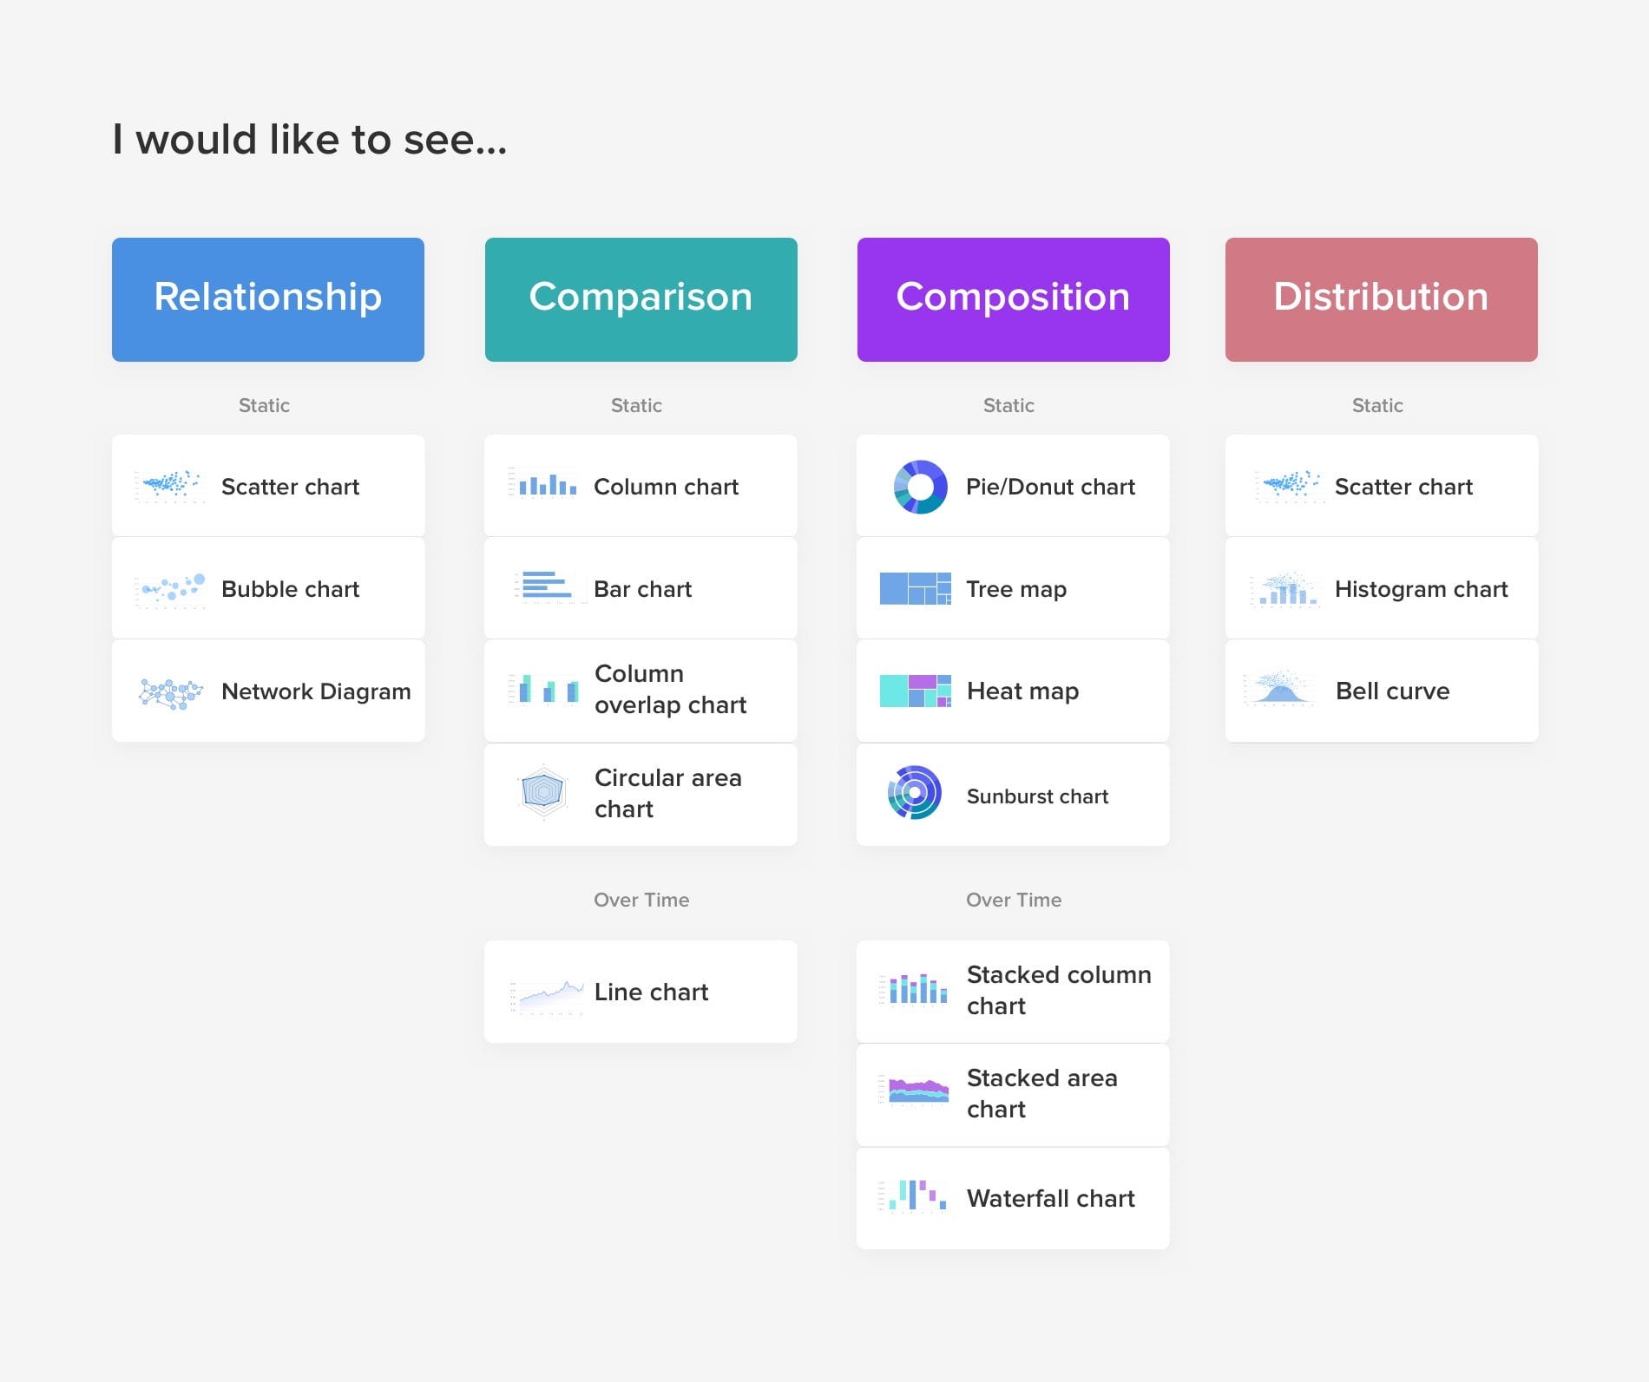Click the blue Tree map icon
1649x1382 pixels.
pos(915,588)
